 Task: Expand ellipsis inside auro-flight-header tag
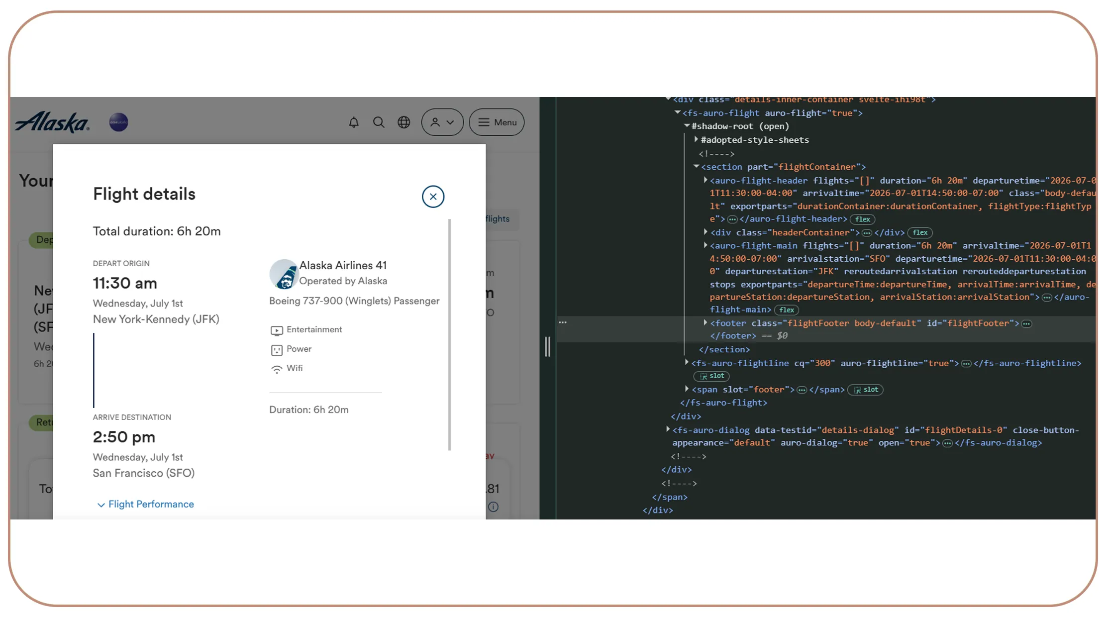(732, 219)
